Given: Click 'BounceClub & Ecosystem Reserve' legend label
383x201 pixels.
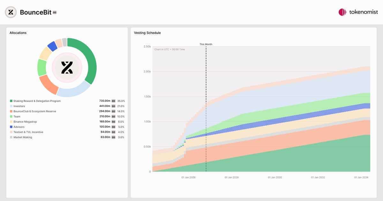Looking at the screenshot, I should [35, 111].
